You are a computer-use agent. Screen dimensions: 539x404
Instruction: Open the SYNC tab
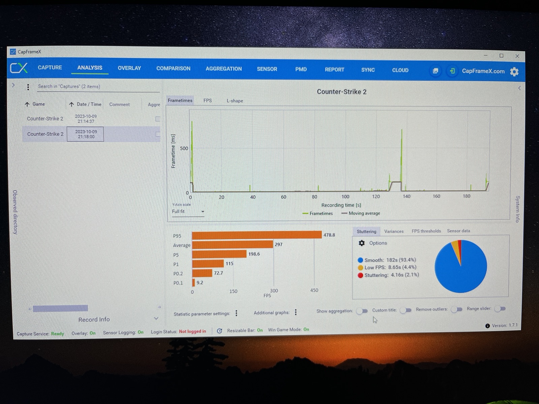click(x=368, y=70)
